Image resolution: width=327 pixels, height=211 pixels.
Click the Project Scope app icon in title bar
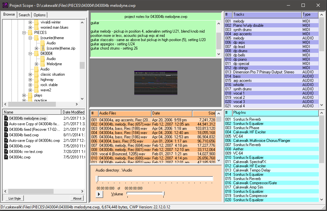click(5, 6)
